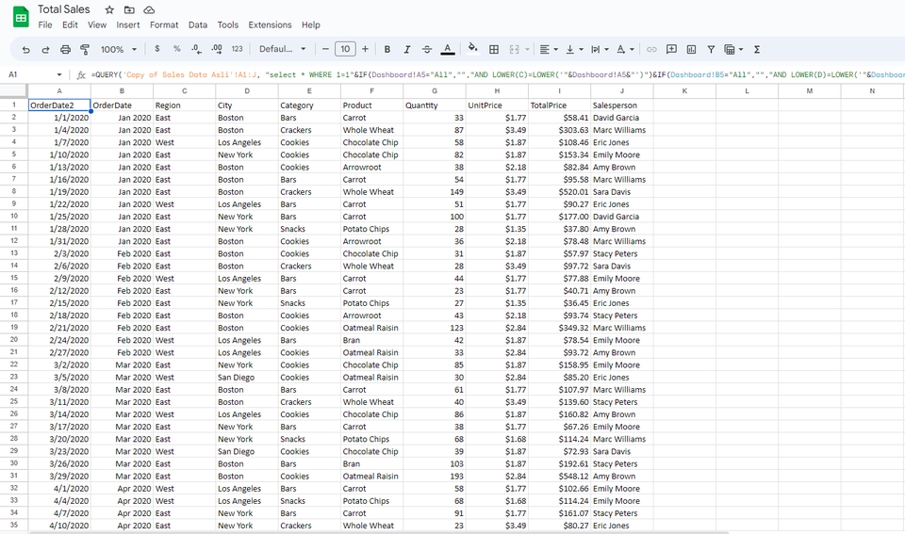This screenshot has height=534, width=905.
Task: Format as currency with dollar icon
Action: [157, 49]
